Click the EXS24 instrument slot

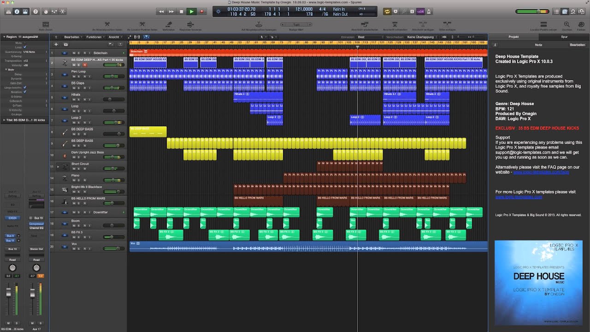point(12,218)
